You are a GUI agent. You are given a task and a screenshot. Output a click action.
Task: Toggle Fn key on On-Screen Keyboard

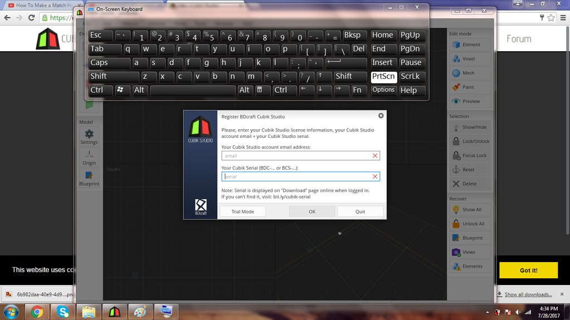(x=358, y=91)
